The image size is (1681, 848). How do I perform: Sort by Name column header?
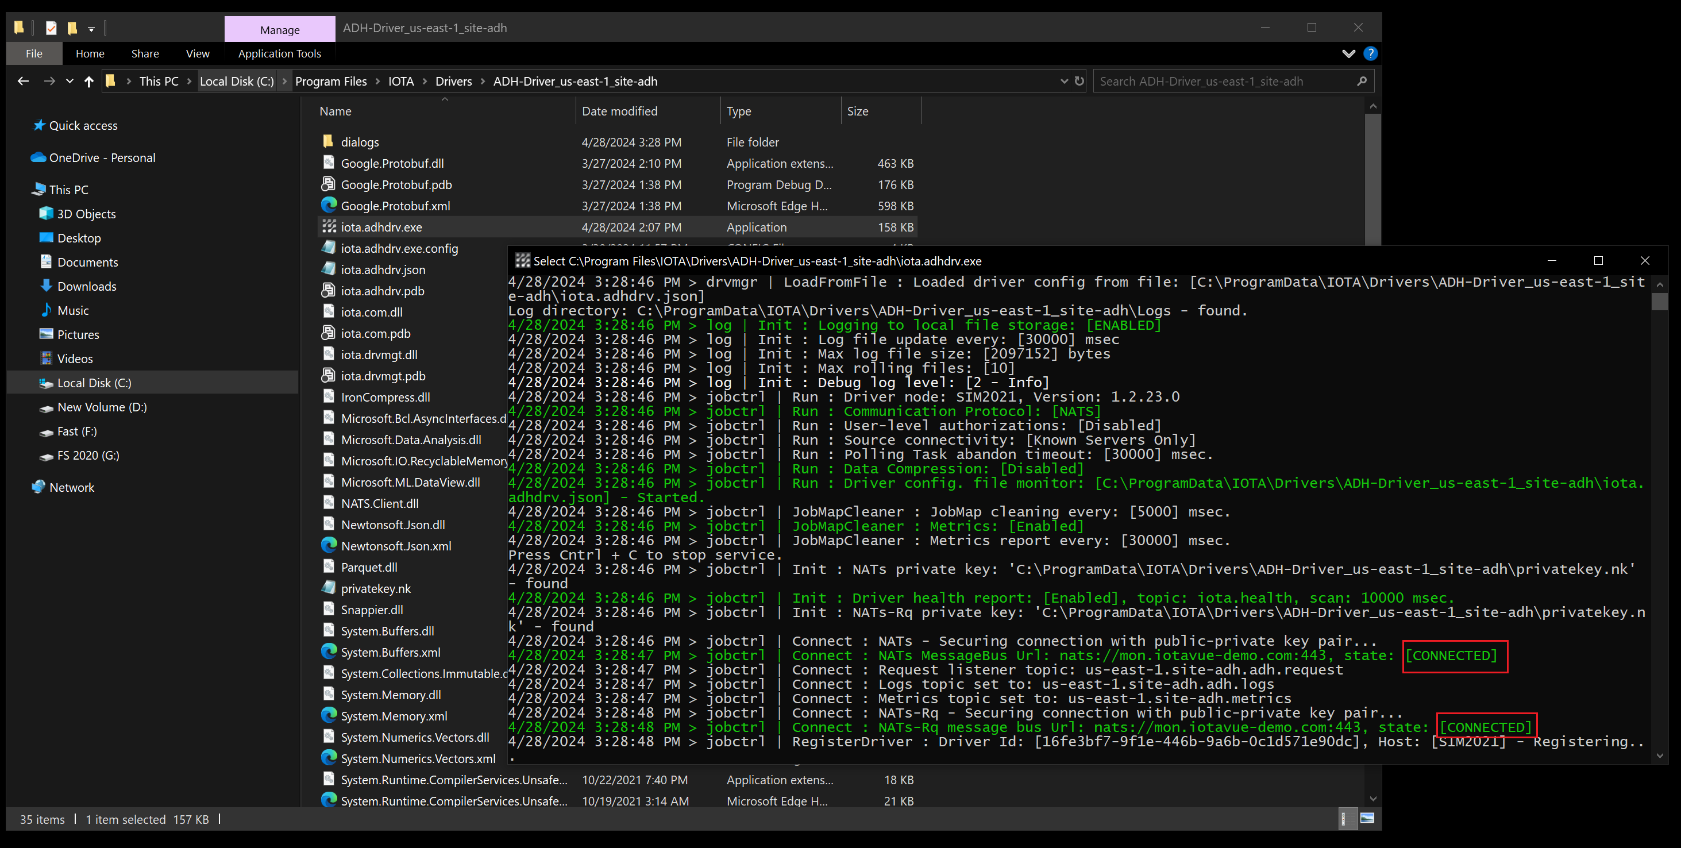point(336,111)
